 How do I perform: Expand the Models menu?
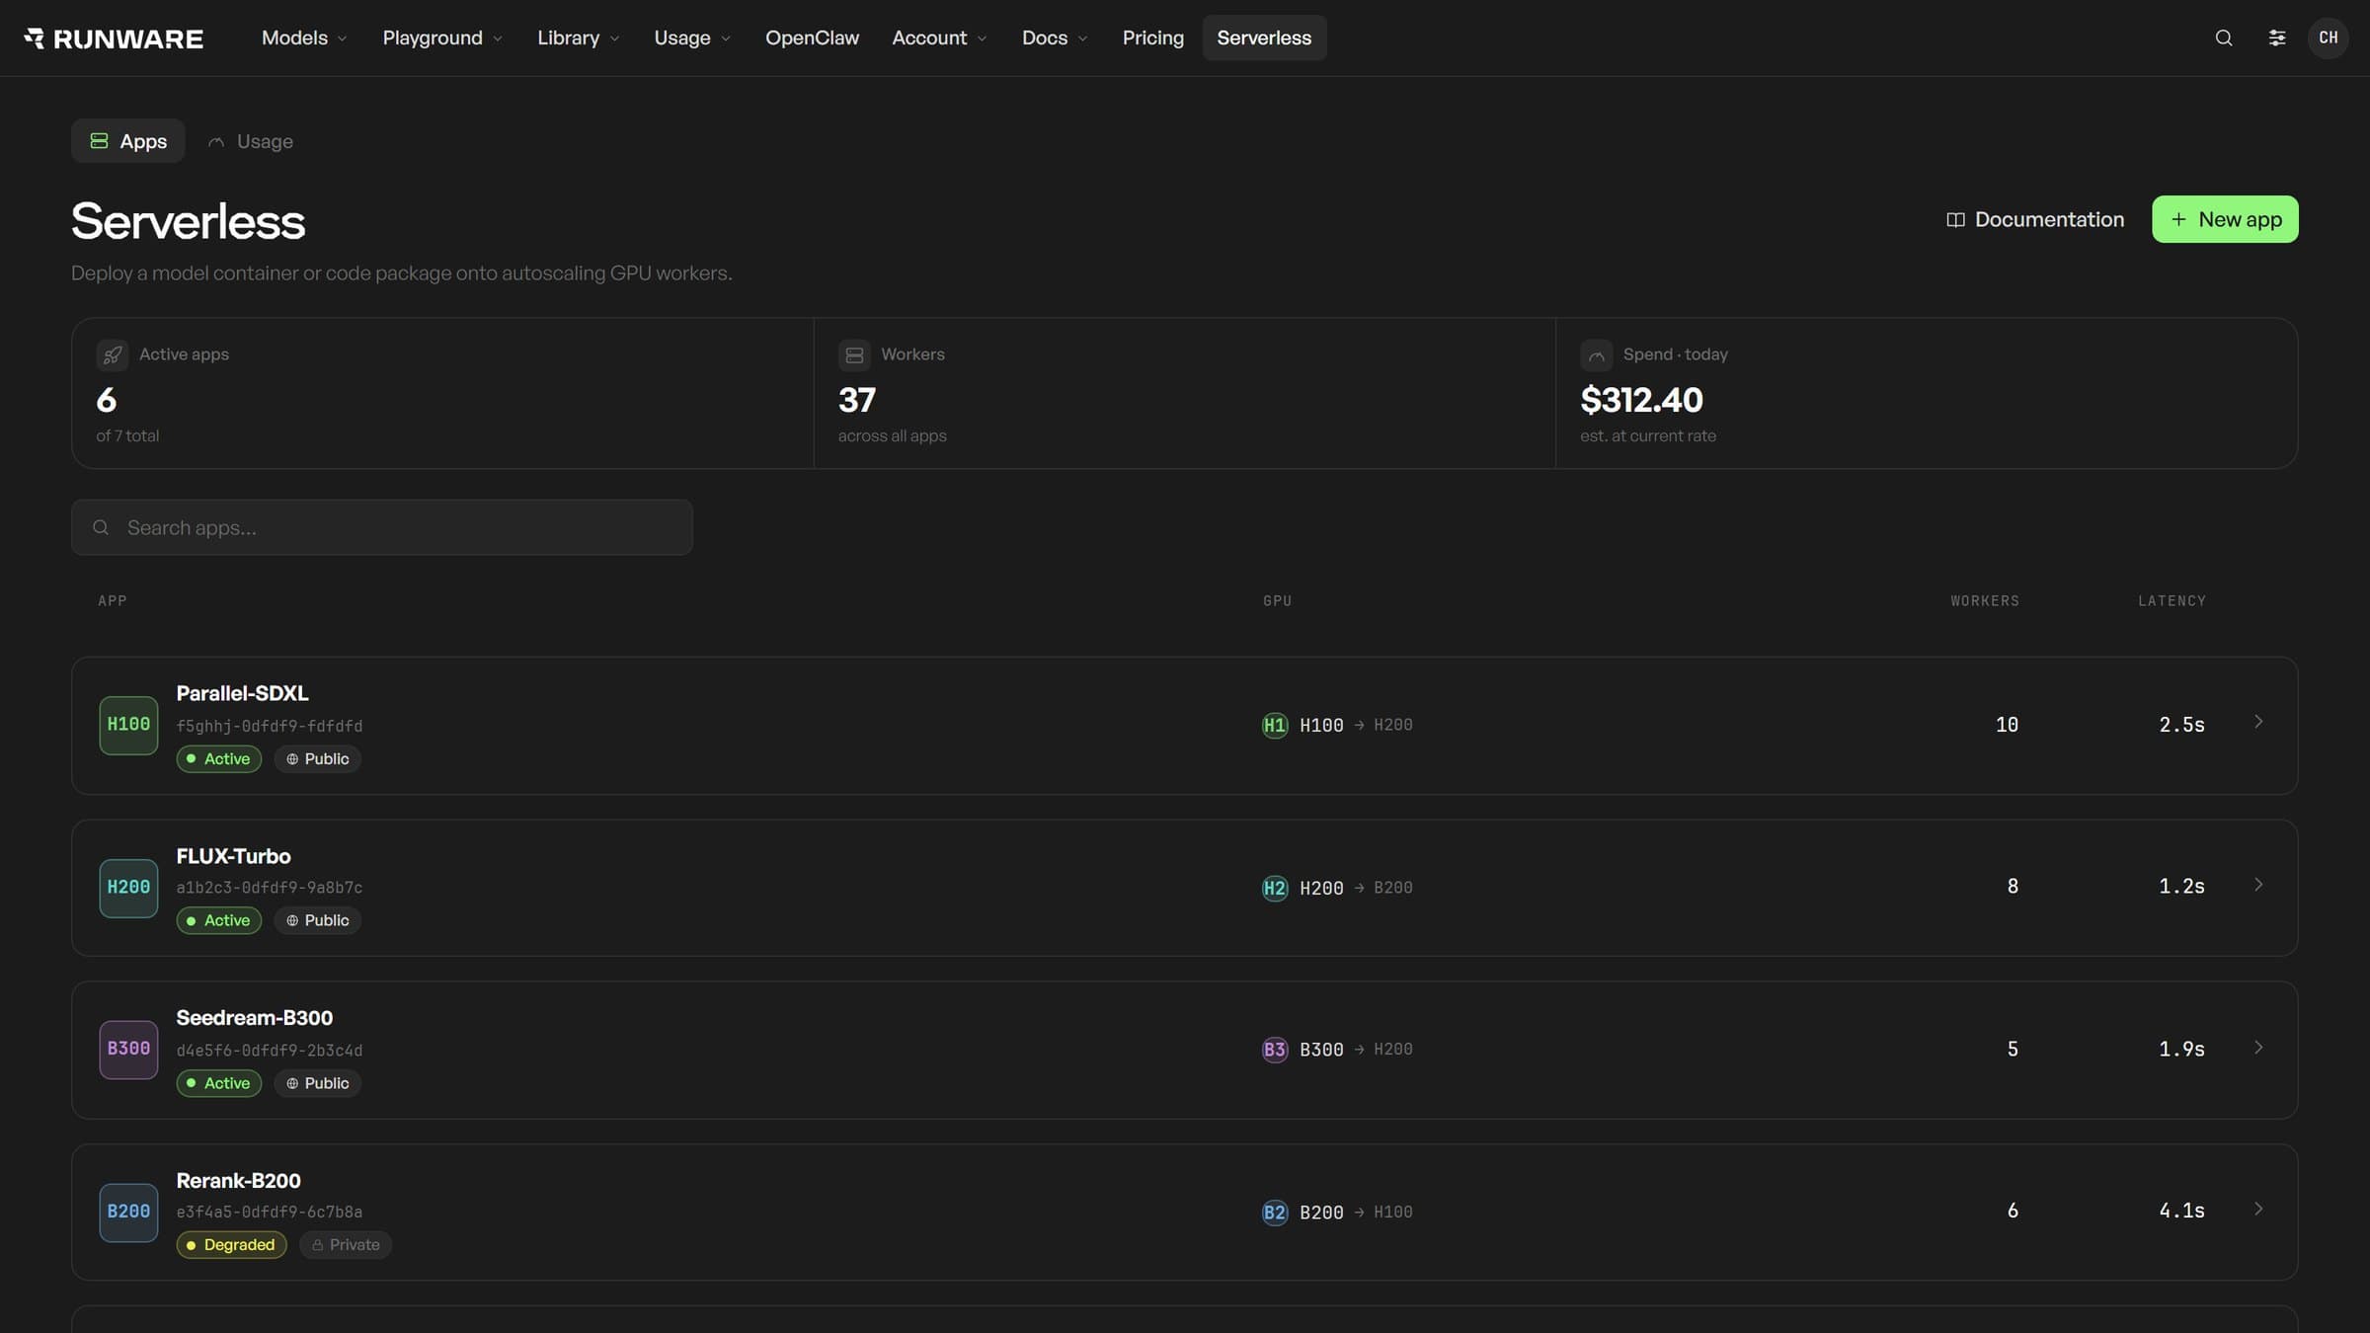pos(304,38)
